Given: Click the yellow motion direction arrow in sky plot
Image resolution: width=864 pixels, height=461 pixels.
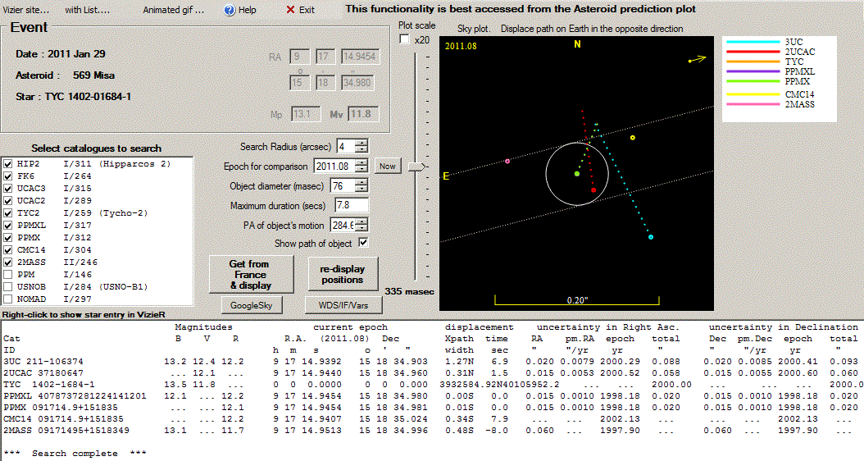Looking at the screenshot, I should (x=697, y=59).
